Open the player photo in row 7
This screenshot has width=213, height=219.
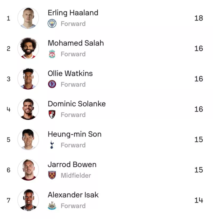pos(28,200)
